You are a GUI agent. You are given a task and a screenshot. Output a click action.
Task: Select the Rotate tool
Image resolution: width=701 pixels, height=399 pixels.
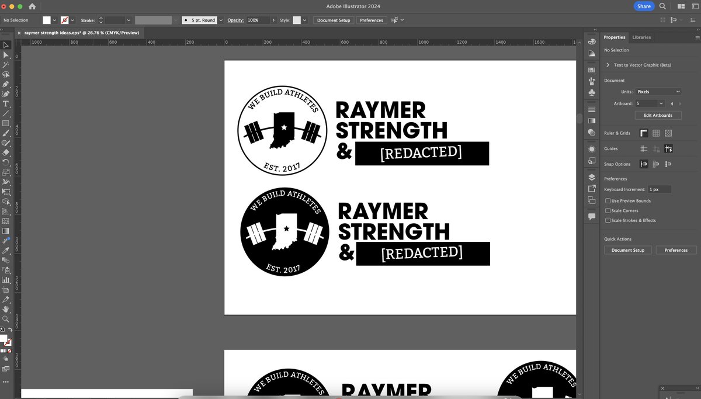coord(6,162)
